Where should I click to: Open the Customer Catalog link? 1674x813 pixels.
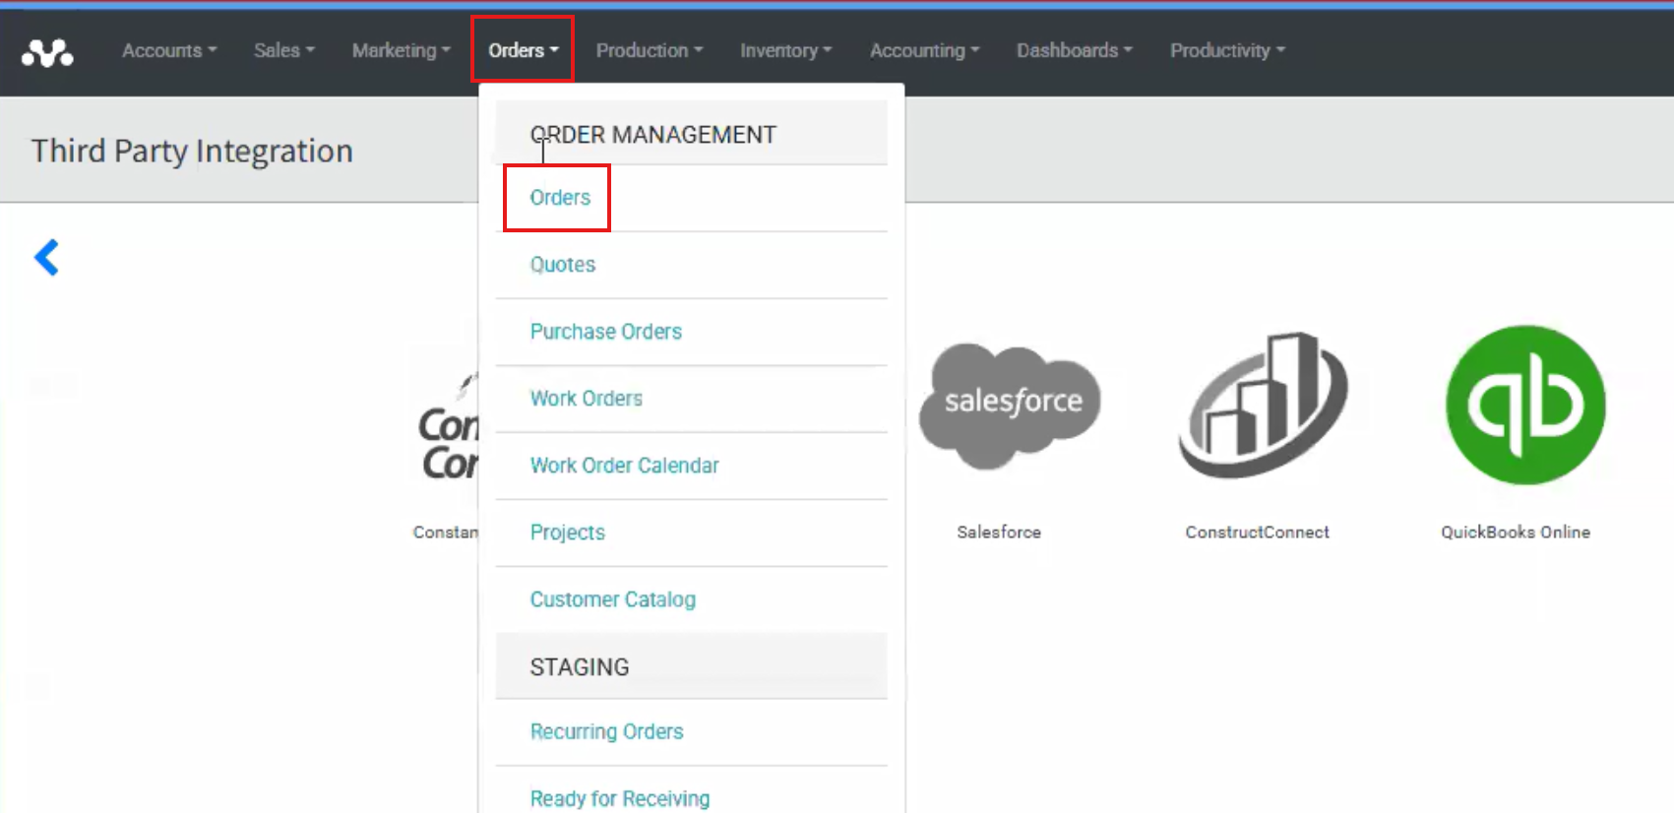(x=612, y=599)
